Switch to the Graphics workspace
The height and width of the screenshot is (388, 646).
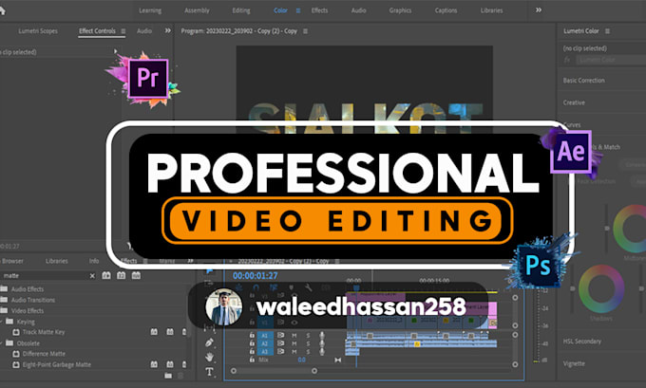point(400,10)
